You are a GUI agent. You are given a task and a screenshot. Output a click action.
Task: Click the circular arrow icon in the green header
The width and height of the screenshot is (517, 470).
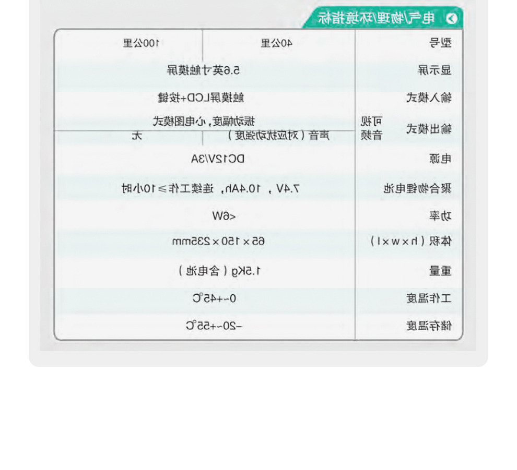tap(452, 19)
